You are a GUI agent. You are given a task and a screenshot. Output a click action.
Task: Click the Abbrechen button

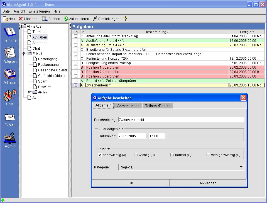point(208,183)
